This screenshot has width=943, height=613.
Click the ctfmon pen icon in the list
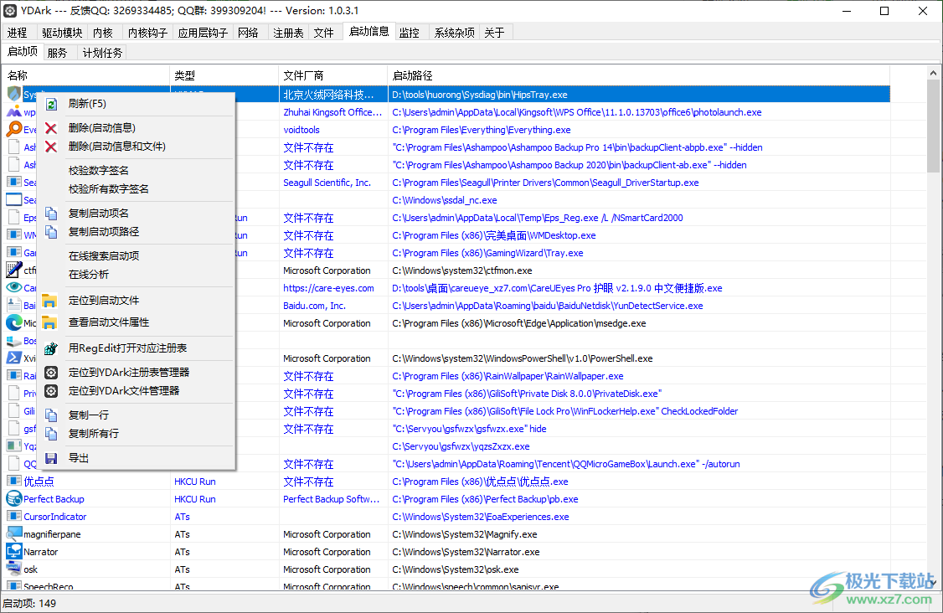click(x=14, y=270)
